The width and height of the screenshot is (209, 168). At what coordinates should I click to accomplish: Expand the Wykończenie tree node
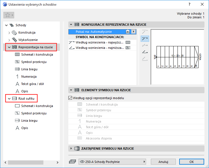(9, 40)
